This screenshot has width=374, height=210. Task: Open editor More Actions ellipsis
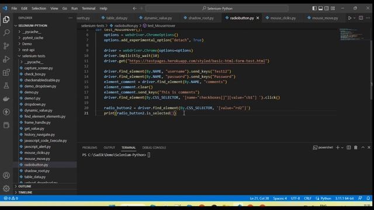[368, 18]
